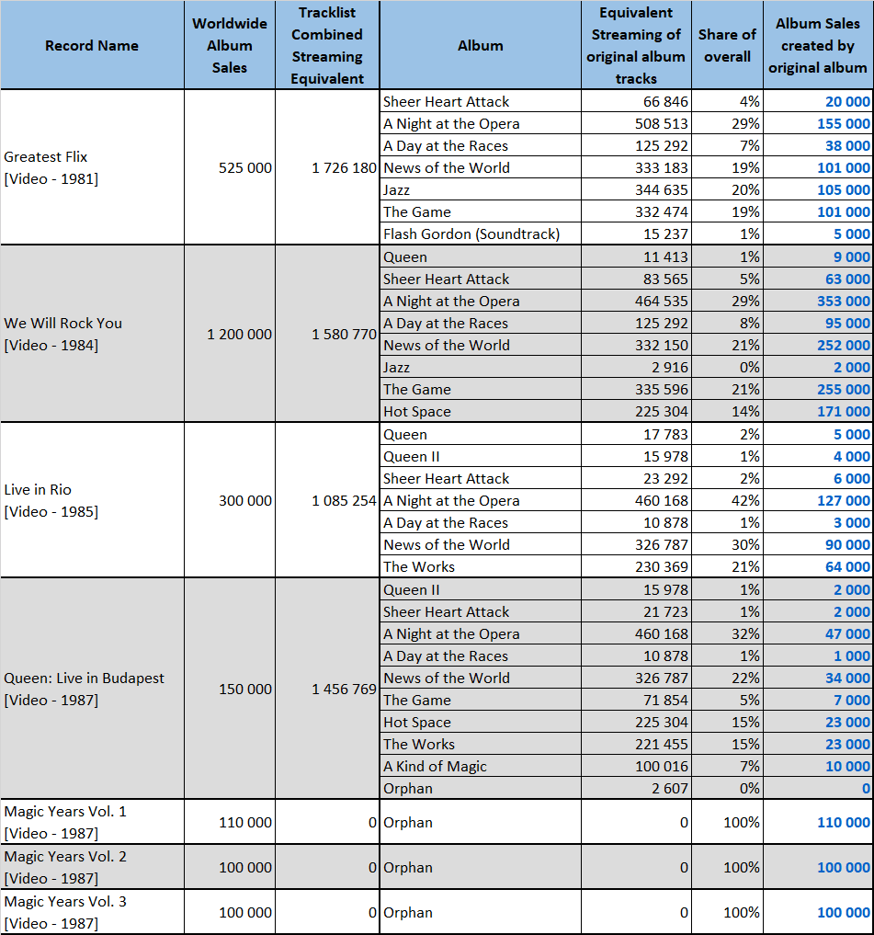This screenshot has height=935, width=874.
Task: Click the blue album sales value '353 000'
Action: pos(844,302)
